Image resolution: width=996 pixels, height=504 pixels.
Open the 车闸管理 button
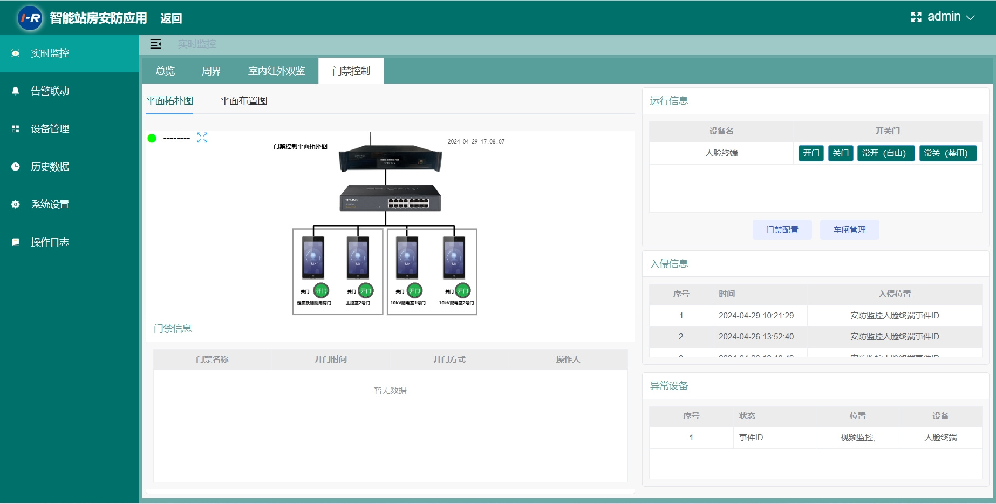[849, 230]
